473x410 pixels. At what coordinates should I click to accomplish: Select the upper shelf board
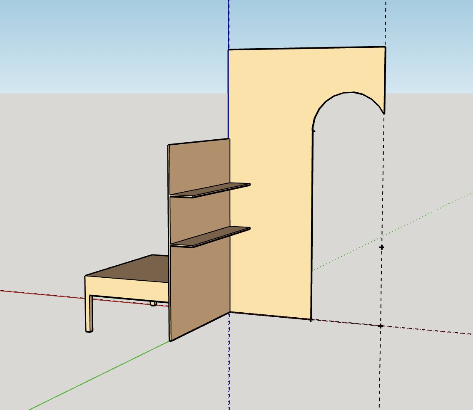pyautogui.click(x=211, y=190)
